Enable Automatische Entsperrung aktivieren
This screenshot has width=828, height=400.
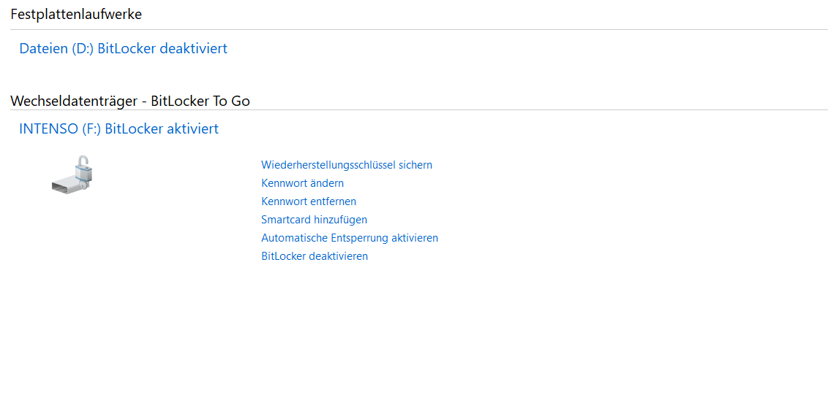(x=350, y=238)
